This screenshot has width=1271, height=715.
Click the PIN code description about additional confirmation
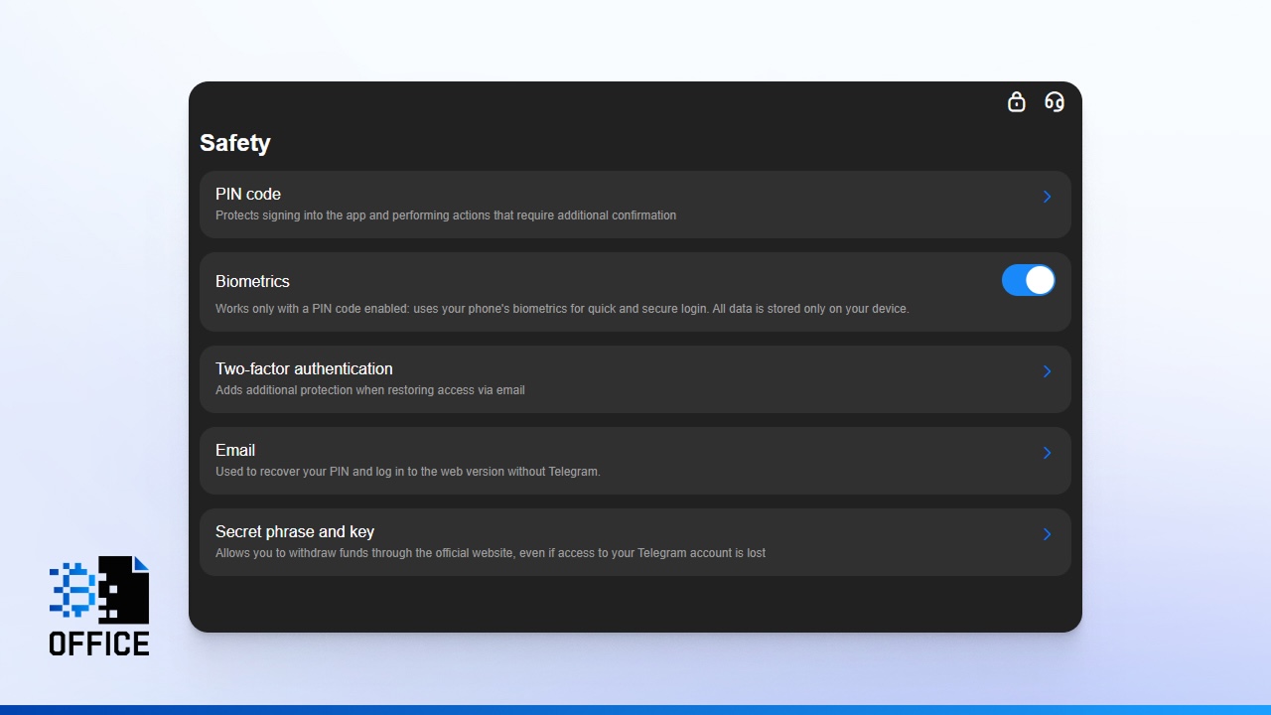[x=446, y=215]
